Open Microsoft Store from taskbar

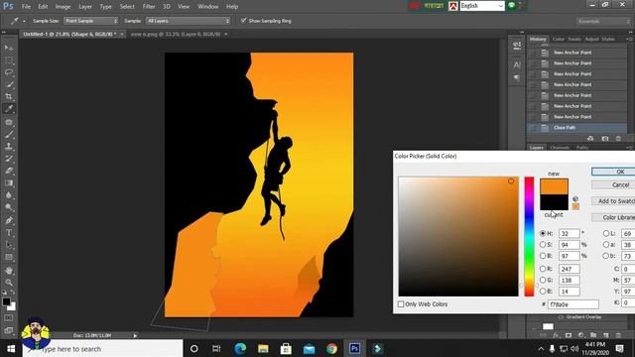coord(286,348)
